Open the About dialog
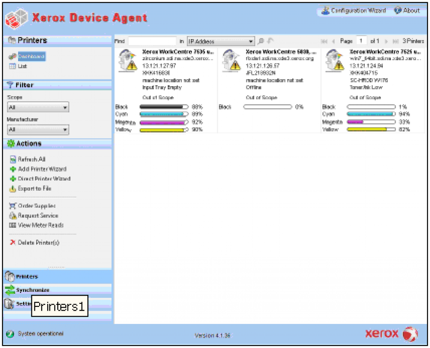 point(407,11)
